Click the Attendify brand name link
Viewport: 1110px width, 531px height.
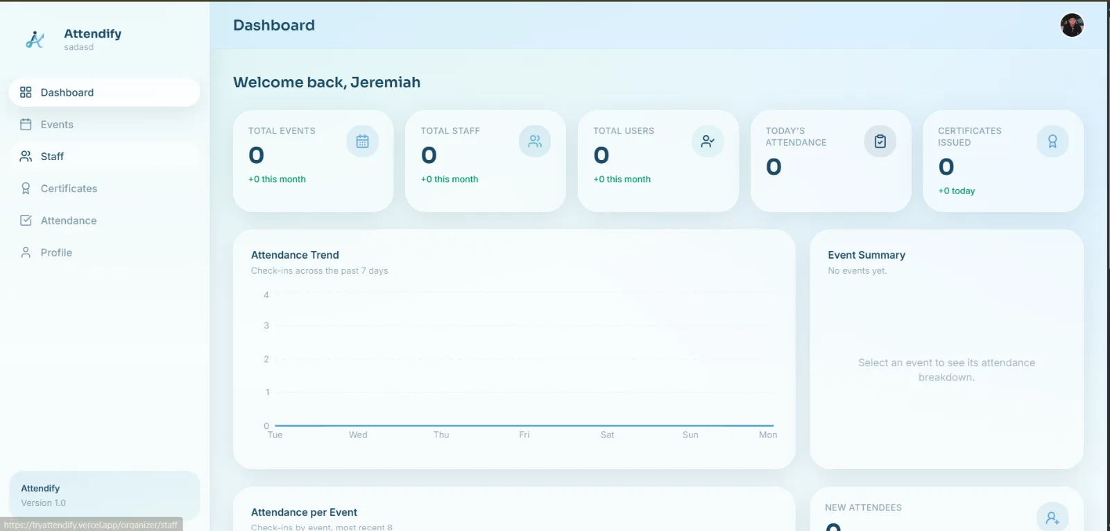pos(92,33)
